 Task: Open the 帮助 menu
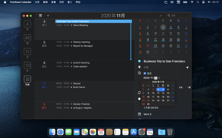[78, 2]
